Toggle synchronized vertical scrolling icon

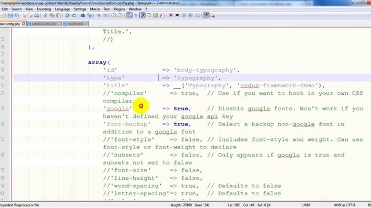pyautogui.click(x=114, y=16)
